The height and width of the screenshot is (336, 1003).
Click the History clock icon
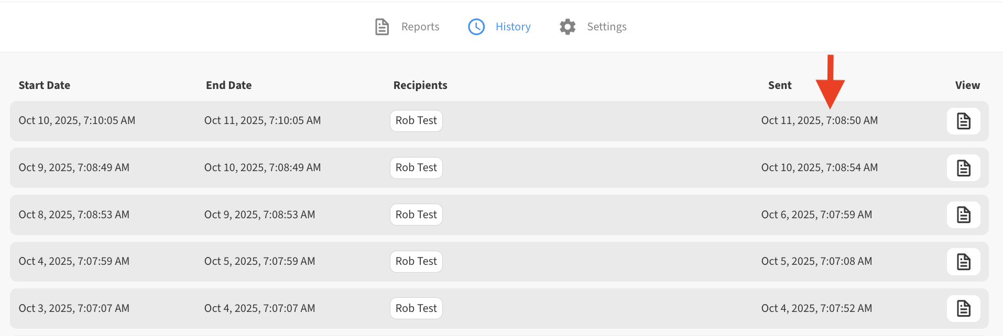476,27
